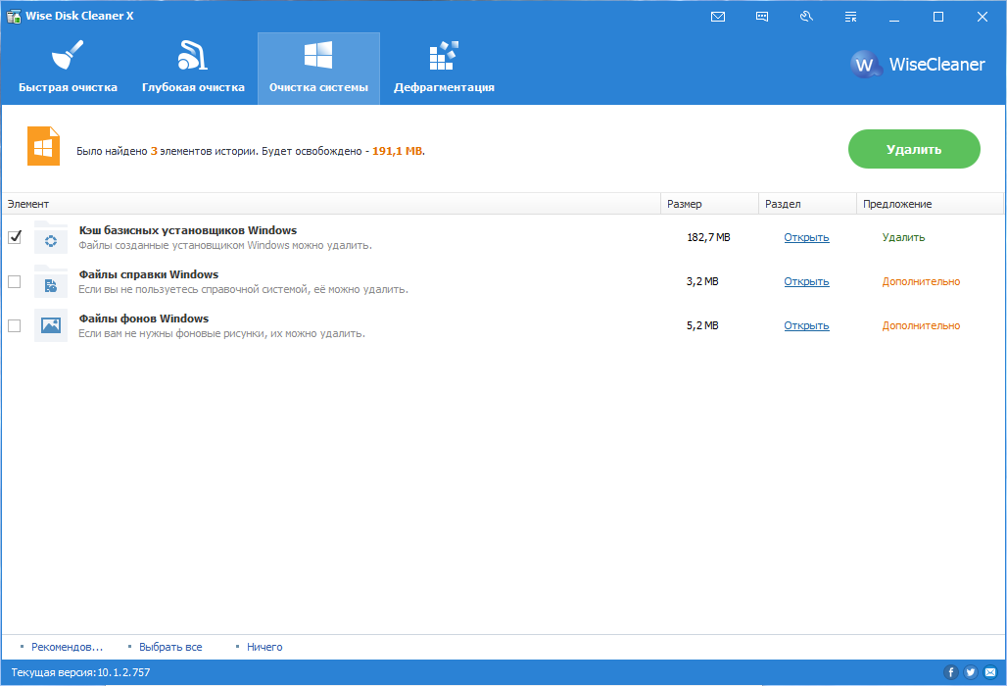Open location link for installer cache row
Image resolution: width=1007 pixels, height=686 pixels.
tap(806, 238)
